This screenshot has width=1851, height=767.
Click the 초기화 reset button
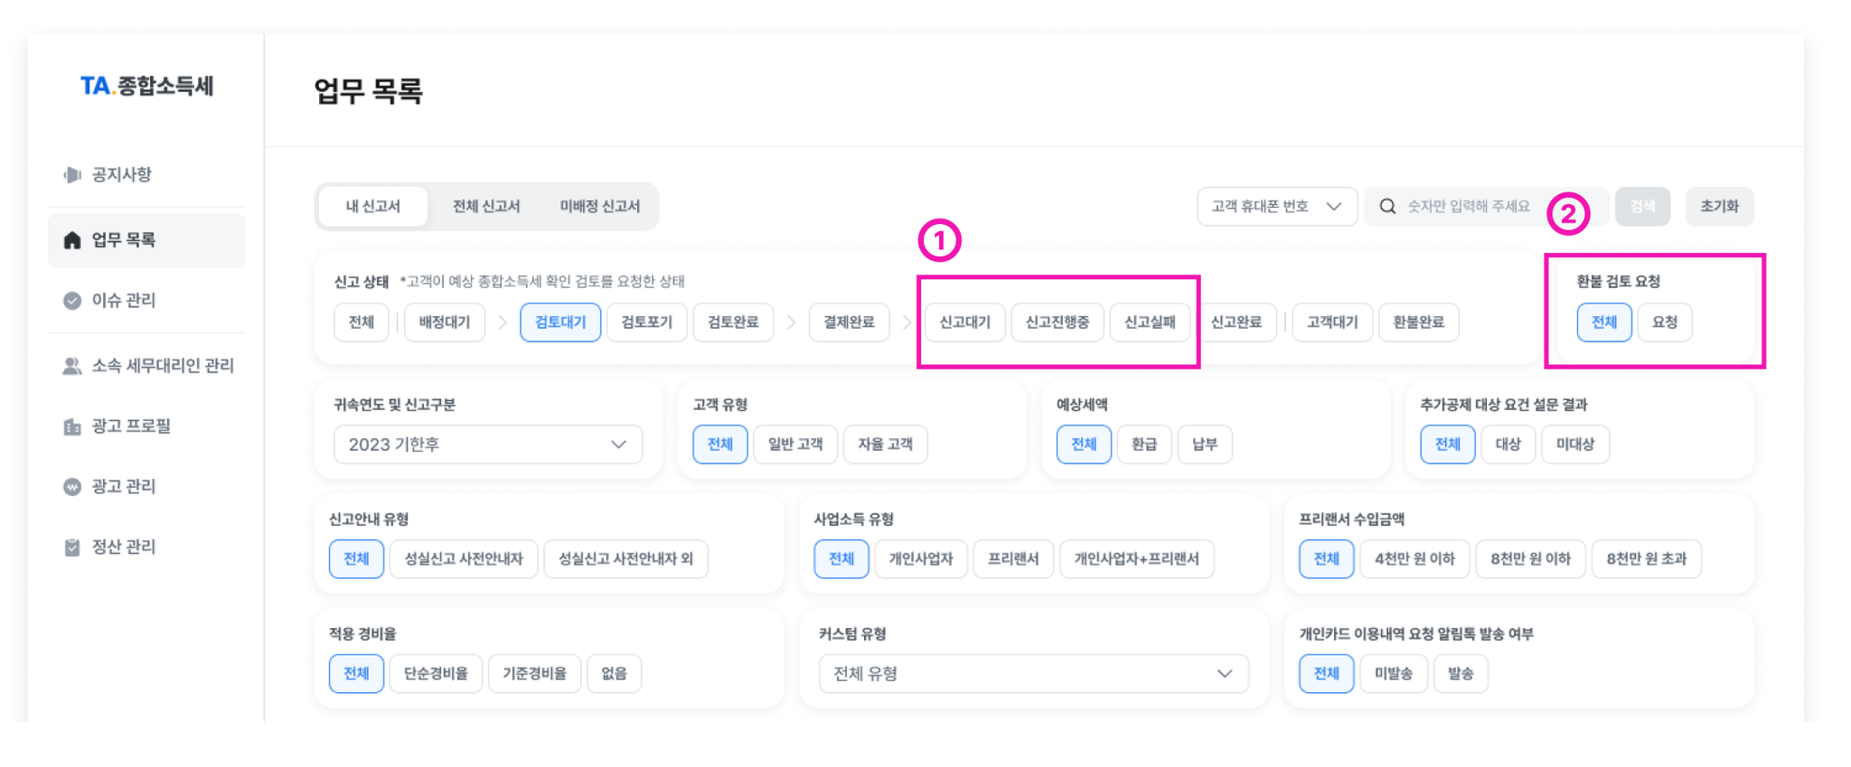coord(1719,206)
